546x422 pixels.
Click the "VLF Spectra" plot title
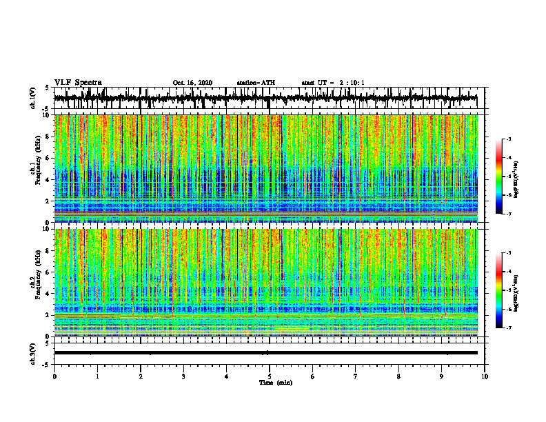pyautogui.click(x=78, y=83)
